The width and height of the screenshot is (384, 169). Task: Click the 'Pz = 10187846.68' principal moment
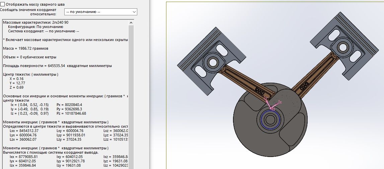pos(71,113)
